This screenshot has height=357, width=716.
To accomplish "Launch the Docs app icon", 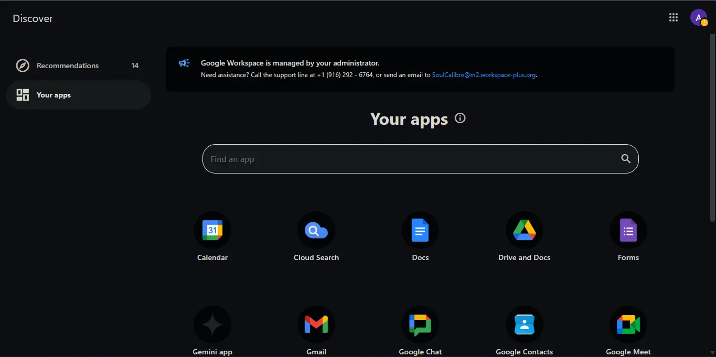I will pyautogui.click(x=420, y=230).
